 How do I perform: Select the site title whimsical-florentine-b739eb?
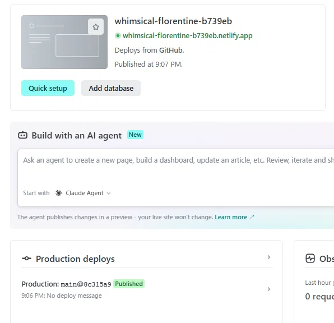tap(173, 21)
